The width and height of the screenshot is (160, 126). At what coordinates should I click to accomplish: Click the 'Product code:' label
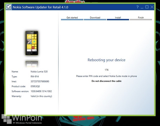tap(18, 86)
